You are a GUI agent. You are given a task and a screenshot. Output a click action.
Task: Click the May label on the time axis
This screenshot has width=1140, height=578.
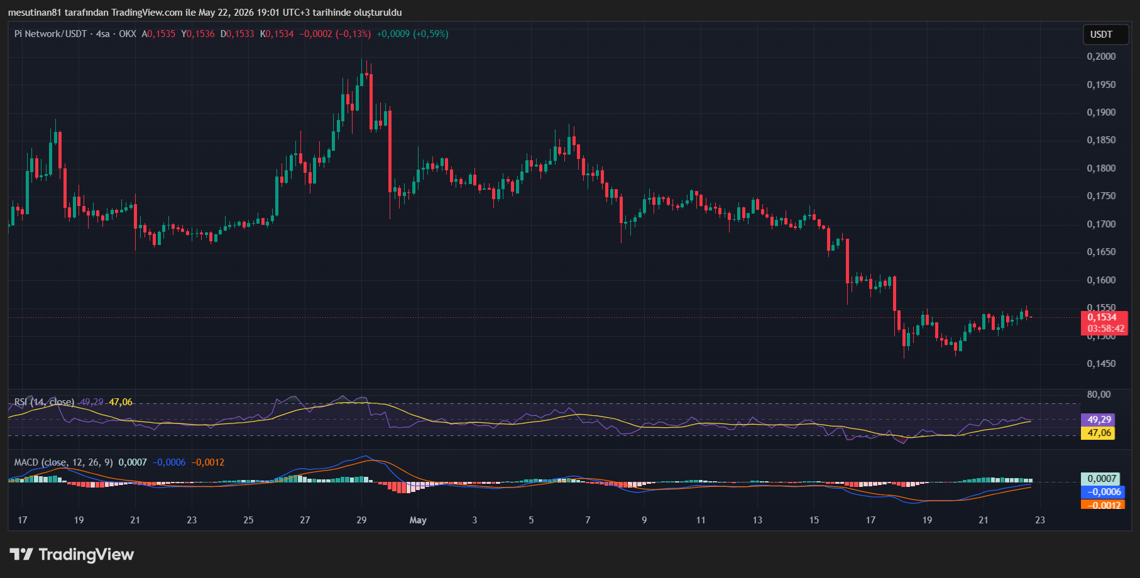[418, 520]
